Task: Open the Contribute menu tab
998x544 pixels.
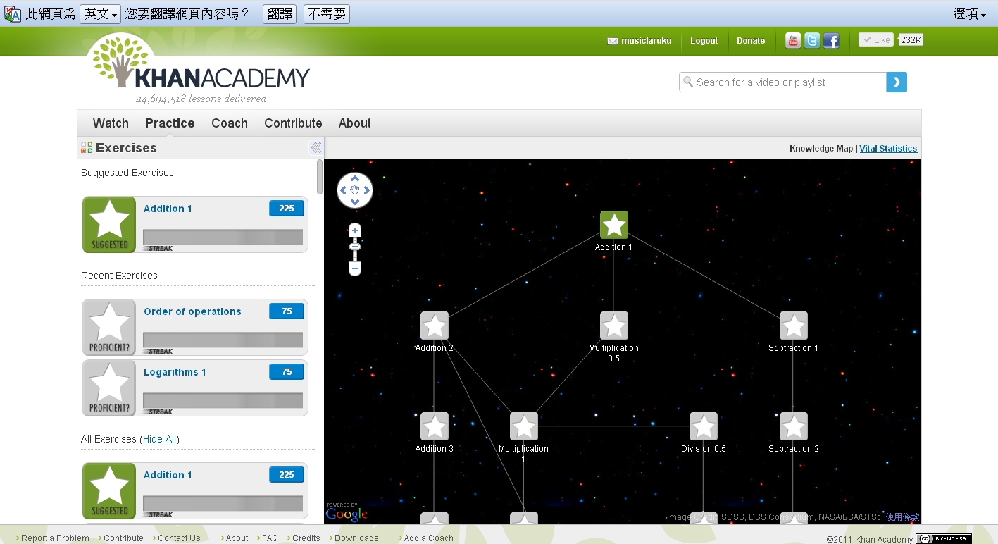Action: (293, 123)
